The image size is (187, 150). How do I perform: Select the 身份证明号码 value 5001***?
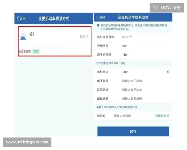127,37
